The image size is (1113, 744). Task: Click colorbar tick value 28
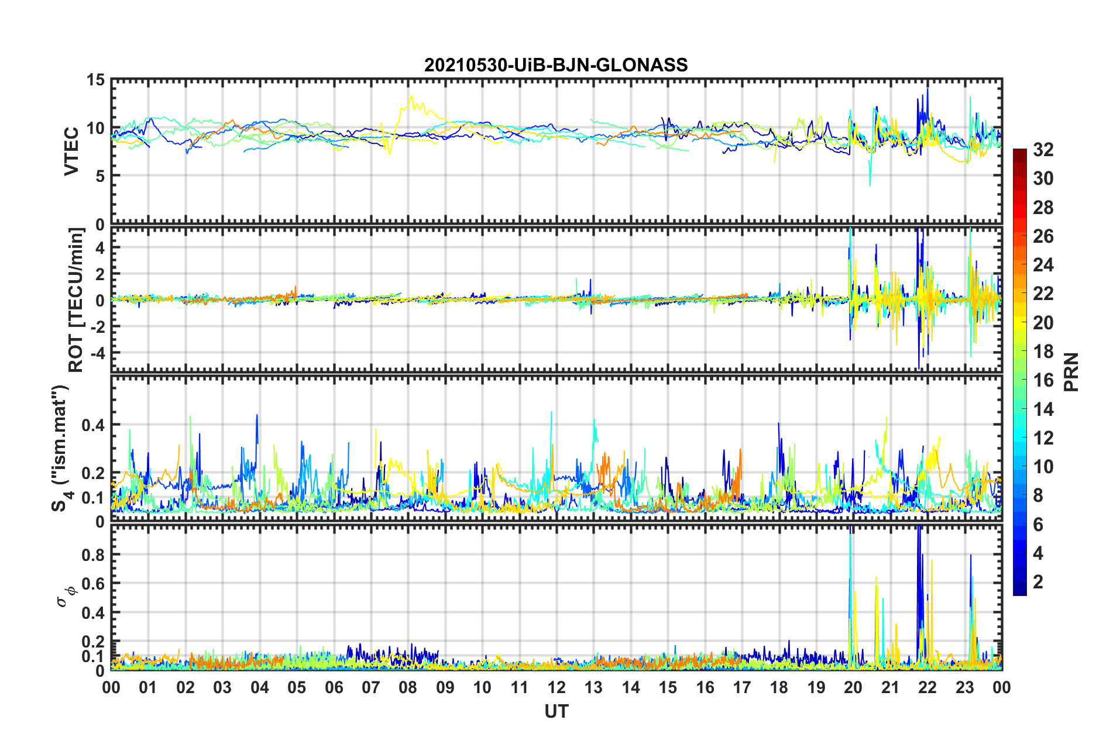click(1043, 208)
